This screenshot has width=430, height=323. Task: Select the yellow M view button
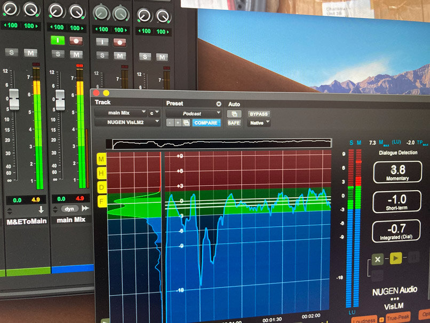coord(101,159)
